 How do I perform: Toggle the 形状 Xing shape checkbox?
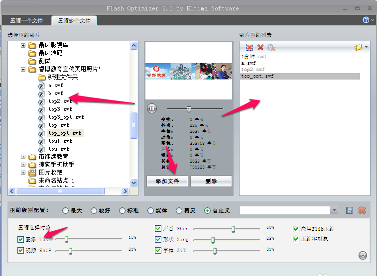[158, 239]
